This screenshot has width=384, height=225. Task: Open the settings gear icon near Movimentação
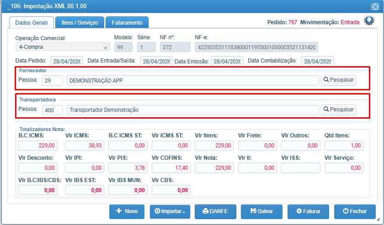(x=369, y=20)
